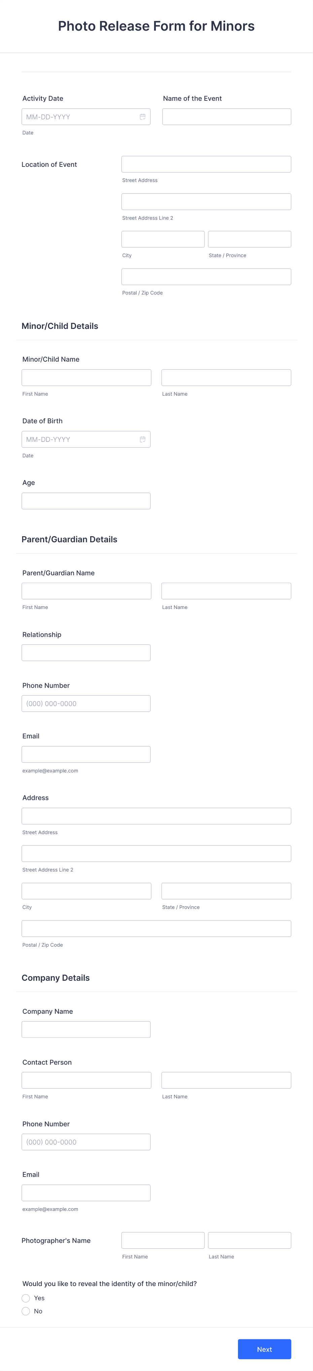Click the Next button
313x1371 pixels.
coord(264,1349)
